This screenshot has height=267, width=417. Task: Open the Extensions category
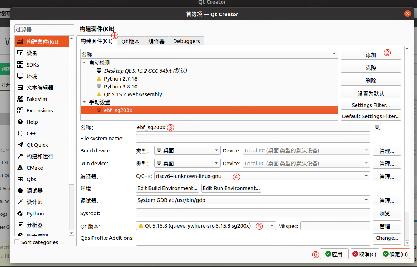click(42, 110)
